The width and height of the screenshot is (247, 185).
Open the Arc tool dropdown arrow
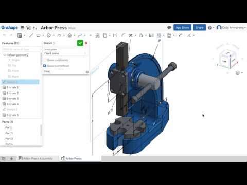[x=64, y=35]
